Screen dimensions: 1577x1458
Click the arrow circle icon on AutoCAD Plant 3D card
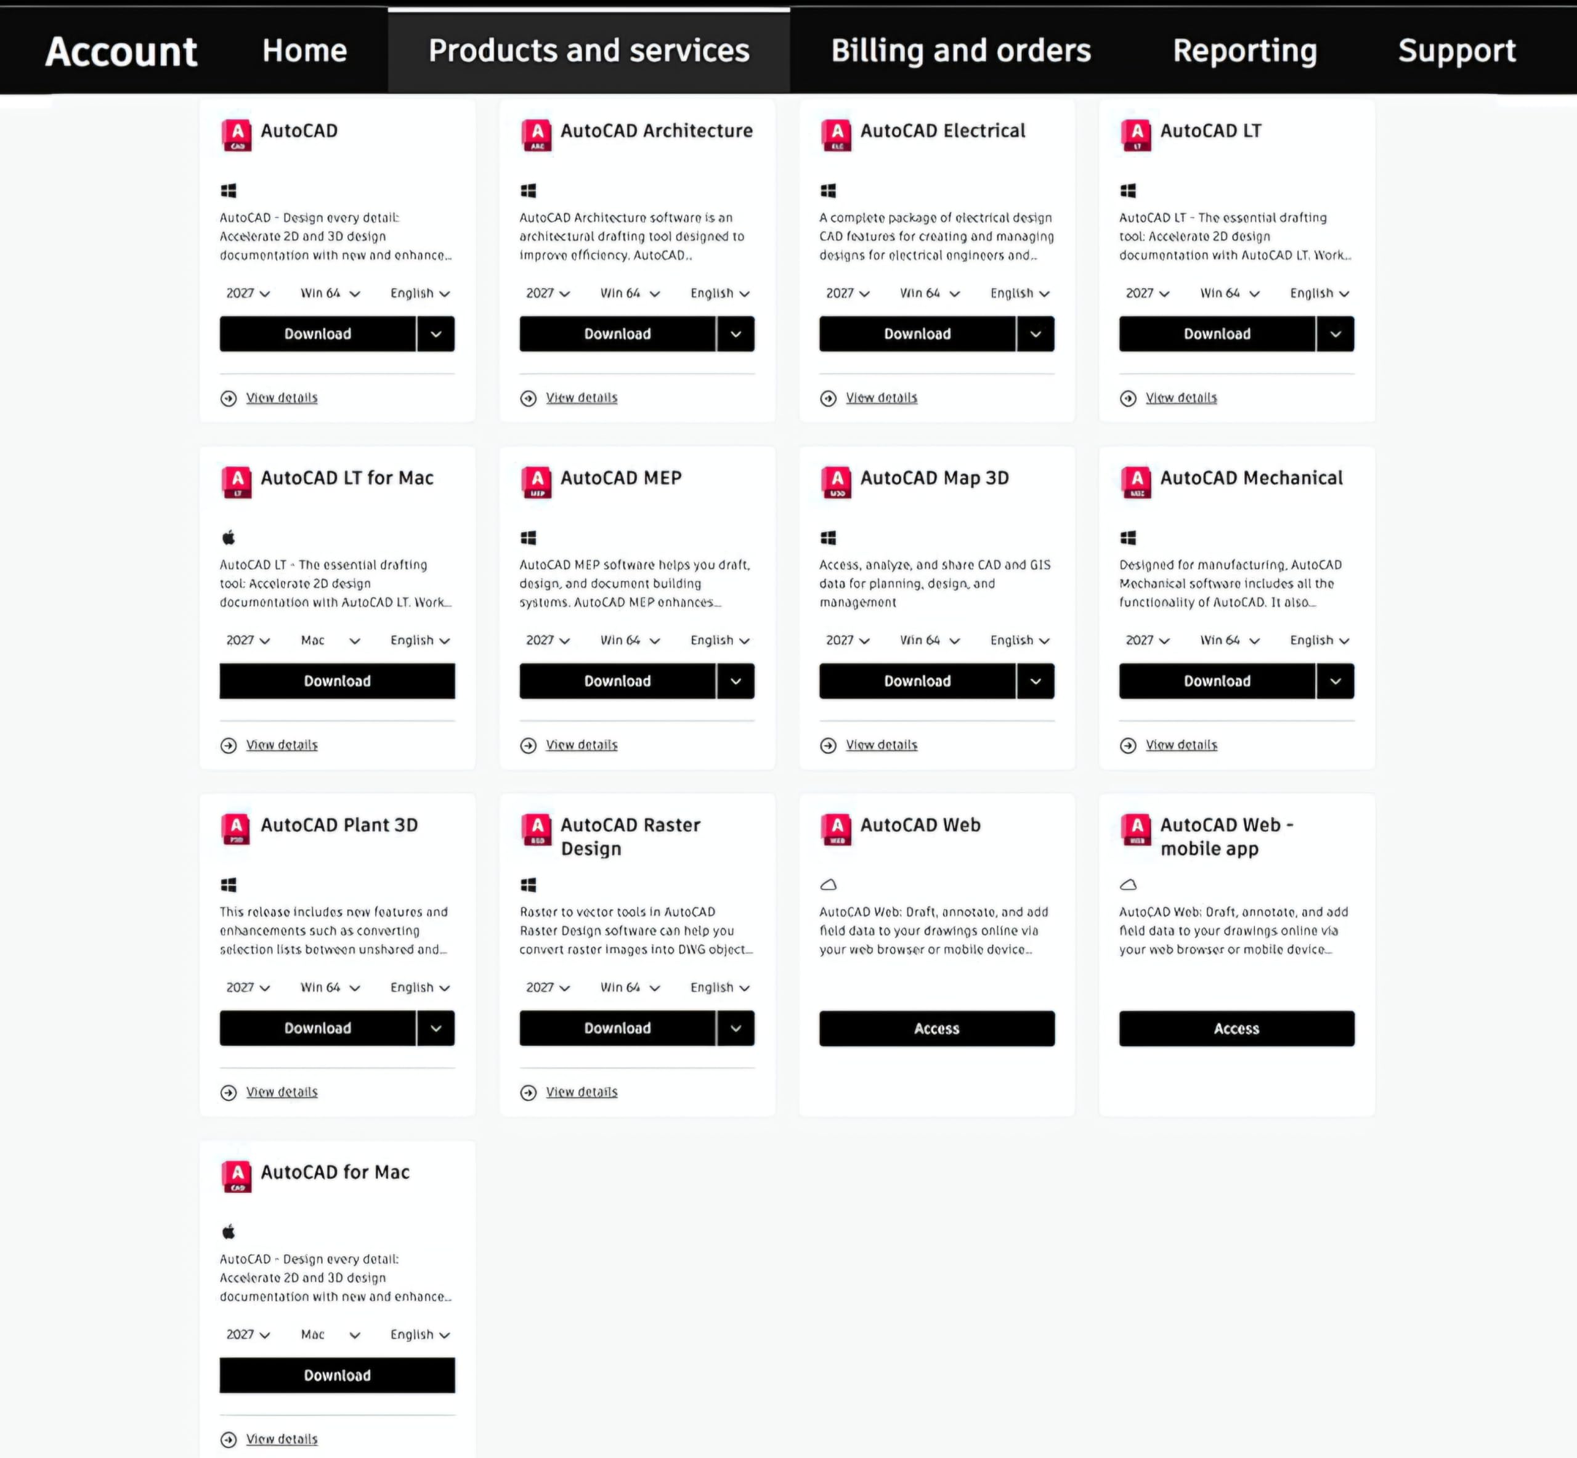pos(229,1093)
